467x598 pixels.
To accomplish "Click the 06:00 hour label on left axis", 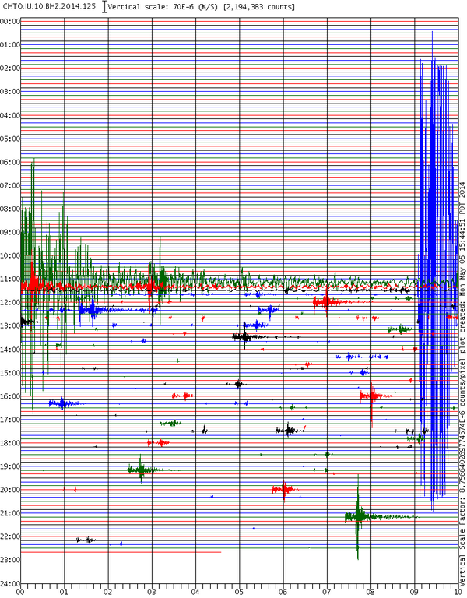I will pyautogui.click(x=9, y=162).
